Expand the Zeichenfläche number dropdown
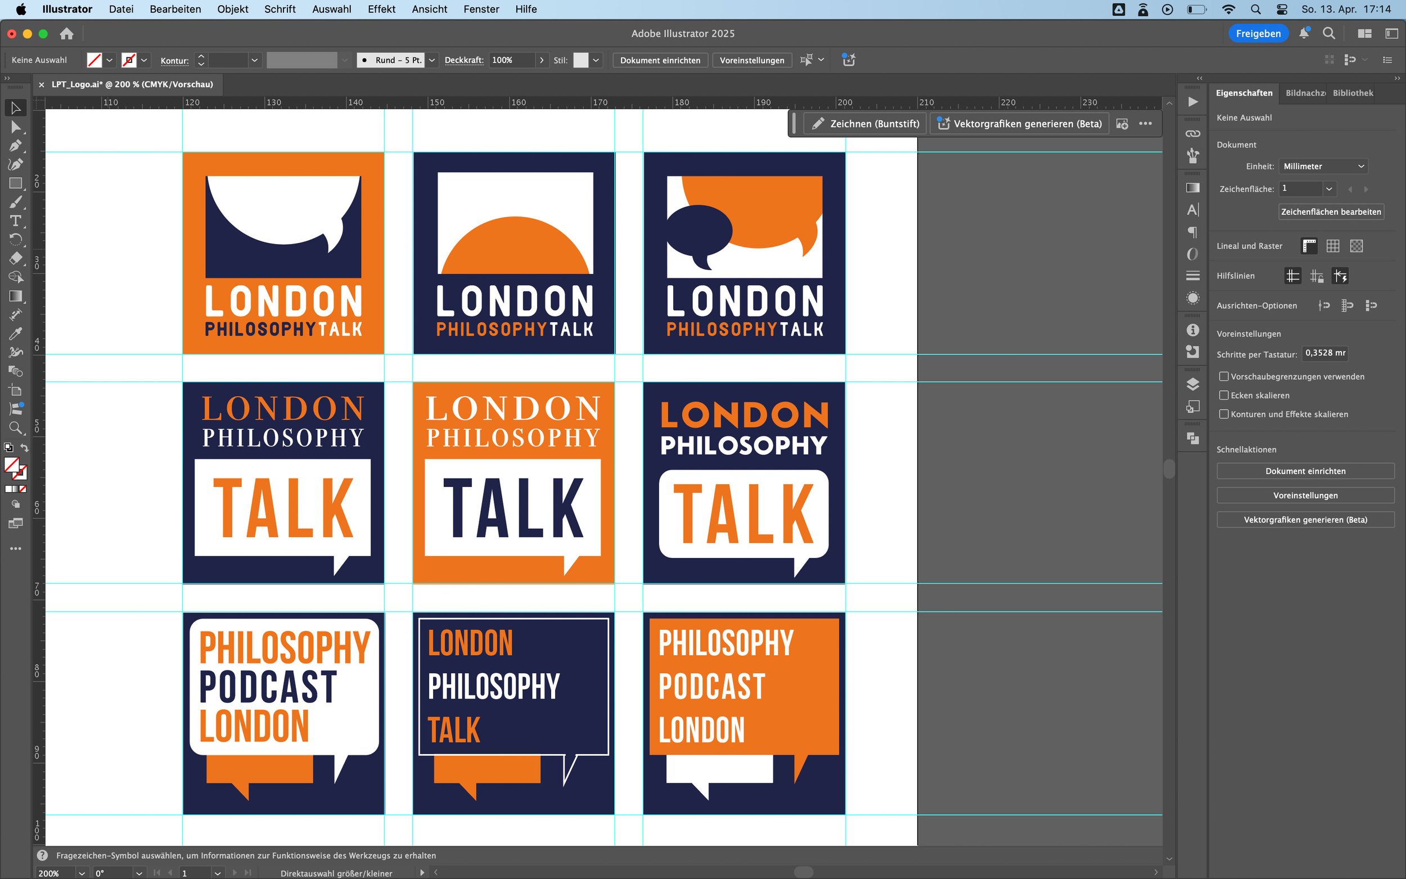Screen dimensions: 1406x879 (x=1329, y=189)
